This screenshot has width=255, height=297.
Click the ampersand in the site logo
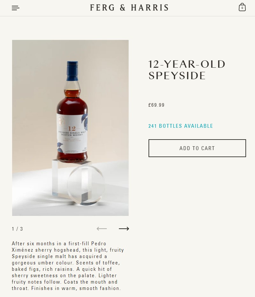(123, 8)
